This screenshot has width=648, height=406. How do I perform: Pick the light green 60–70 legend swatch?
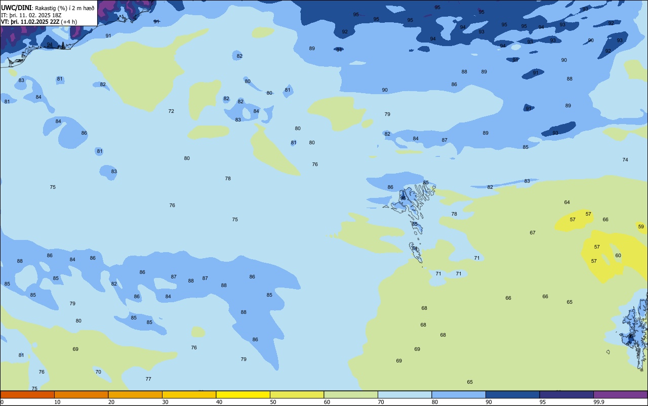pos(351,394)
